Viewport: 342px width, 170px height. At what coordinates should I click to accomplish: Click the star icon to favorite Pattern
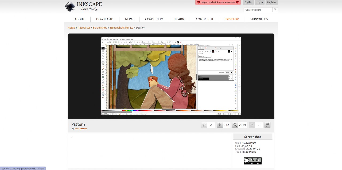coord(204,125)
